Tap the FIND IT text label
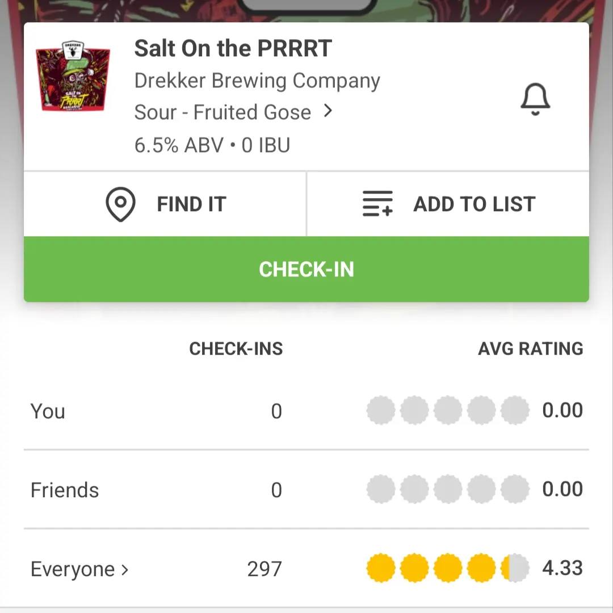 [x=191, y=204]
